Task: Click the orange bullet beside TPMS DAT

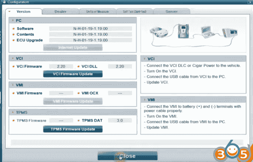Action: pos(79,121)
